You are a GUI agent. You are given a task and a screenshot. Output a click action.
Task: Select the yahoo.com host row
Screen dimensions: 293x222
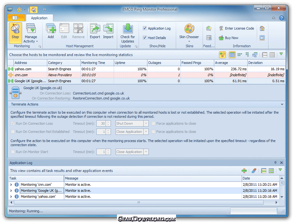point(146,69)
